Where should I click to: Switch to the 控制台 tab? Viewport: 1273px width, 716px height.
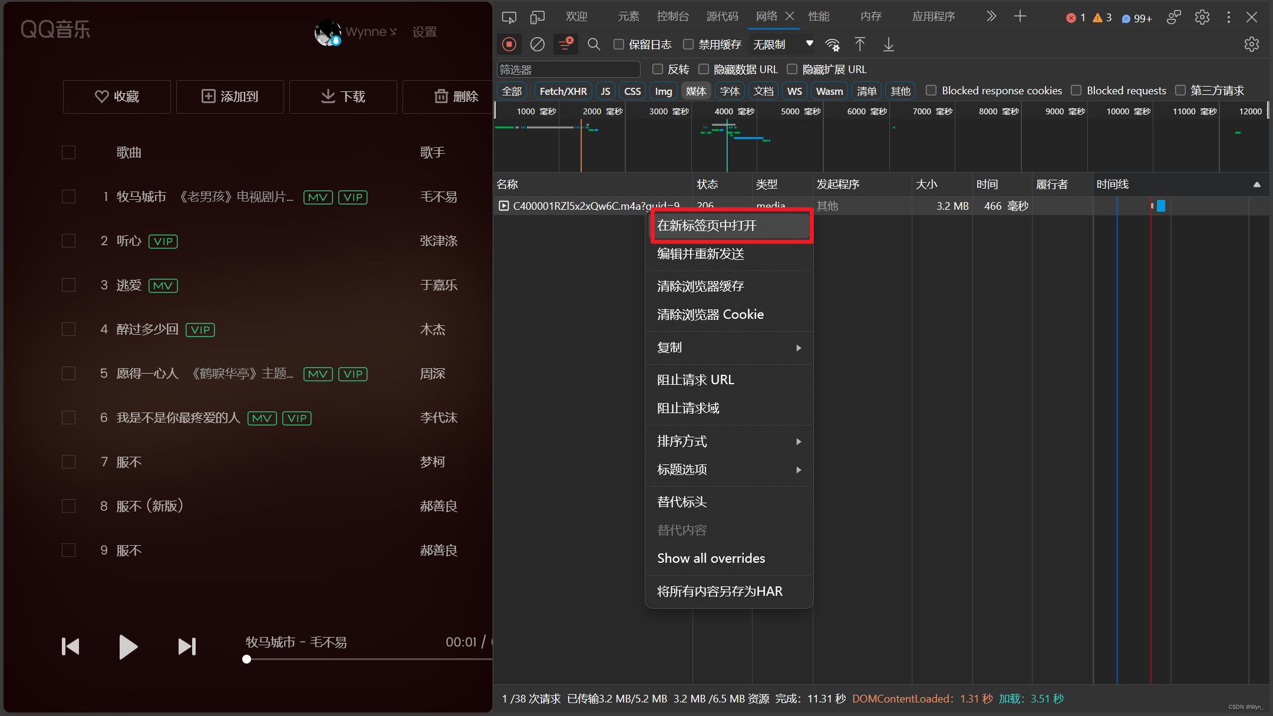672,17
